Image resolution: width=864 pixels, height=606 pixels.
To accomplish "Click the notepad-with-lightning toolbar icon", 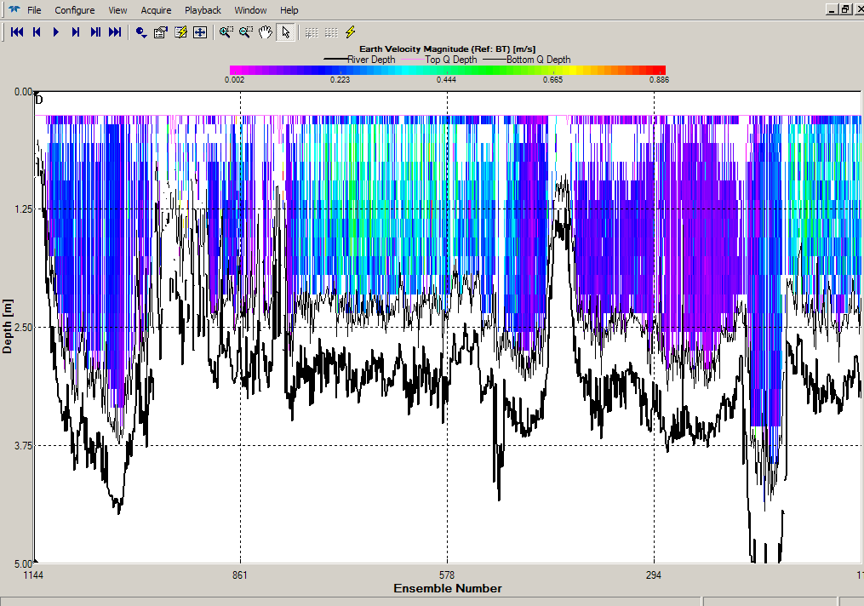I will tap(180, 32).
